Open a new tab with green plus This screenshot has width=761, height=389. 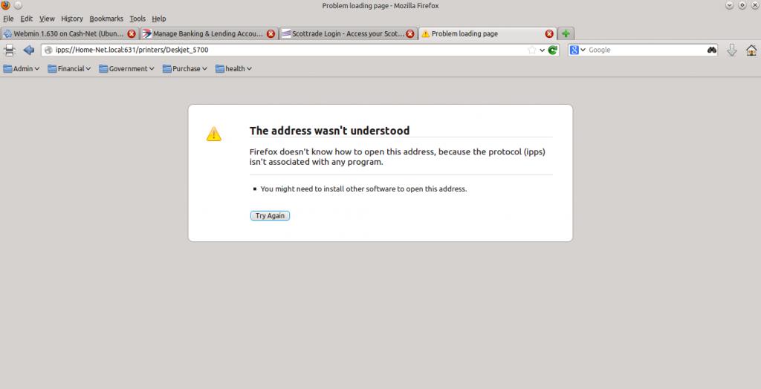pos(566,33)
